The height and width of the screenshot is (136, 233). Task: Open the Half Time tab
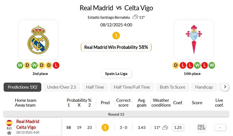pyautogui.click(x=95, y=87)
